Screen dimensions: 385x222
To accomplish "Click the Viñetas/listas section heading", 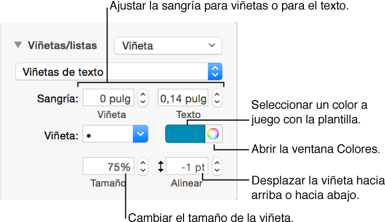I will click(62, 46).
